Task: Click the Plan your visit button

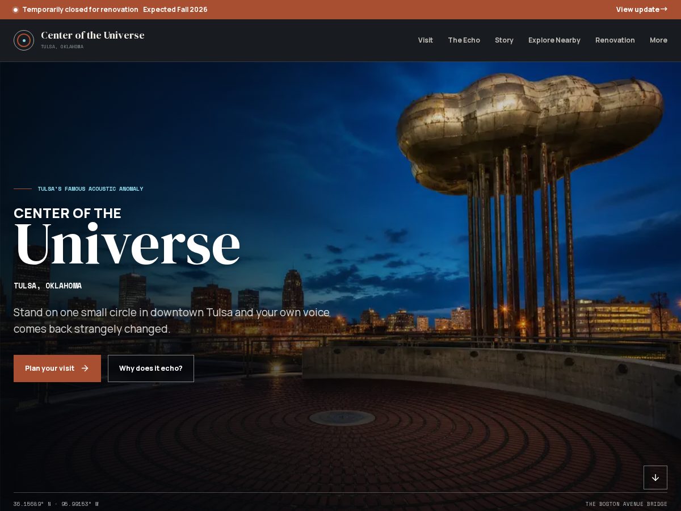Action: [x=57, y=368]
